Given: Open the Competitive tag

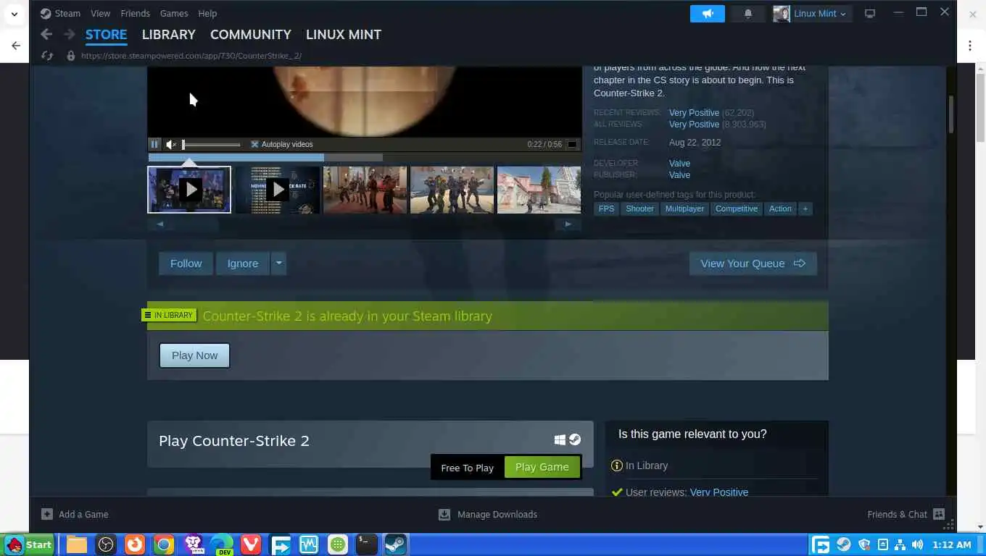Looking at the screenshot, I should pos(736,208).
